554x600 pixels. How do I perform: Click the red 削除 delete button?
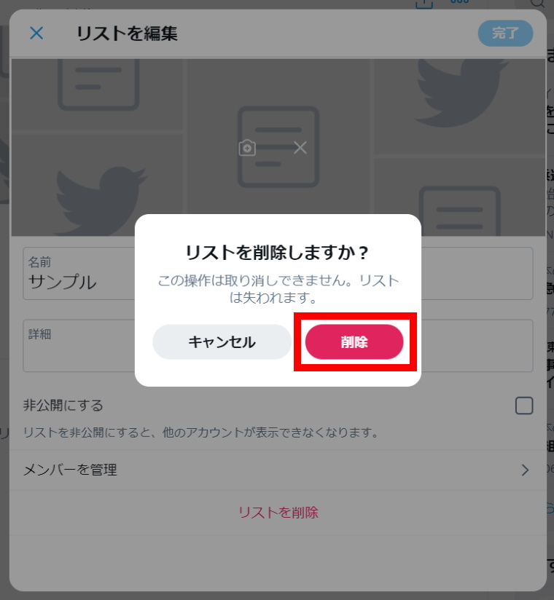(x=354, y=342)
